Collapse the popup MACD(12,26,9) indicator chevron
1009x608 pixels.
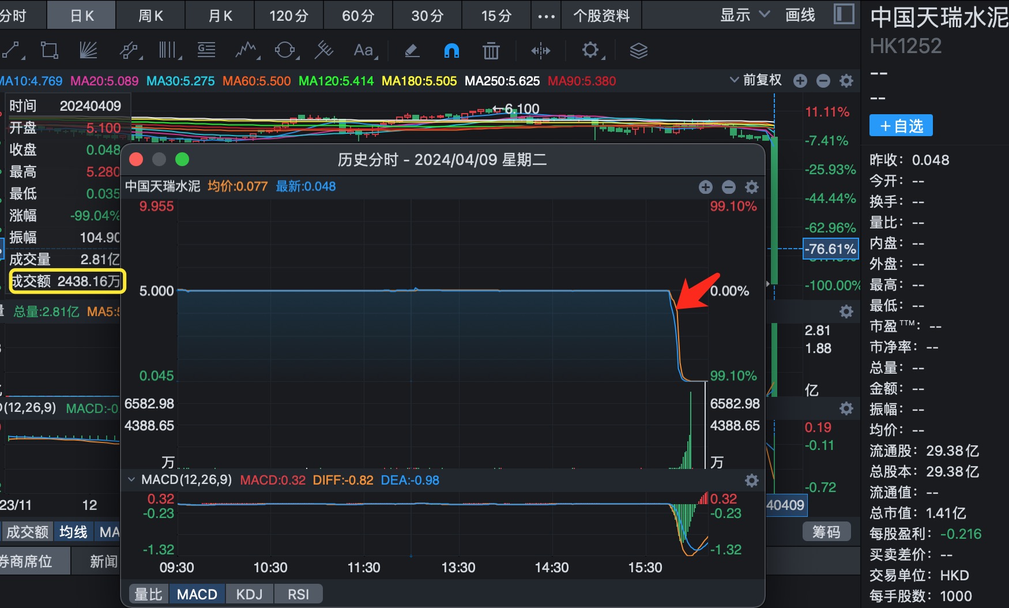(x=131, y=480)
